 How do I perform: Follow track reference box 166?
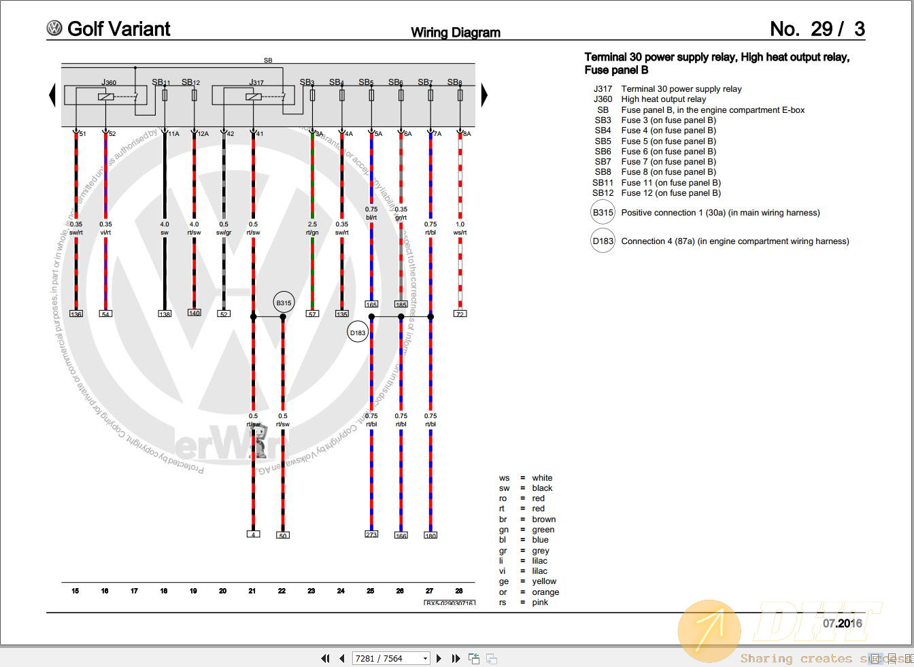(401, 536)
